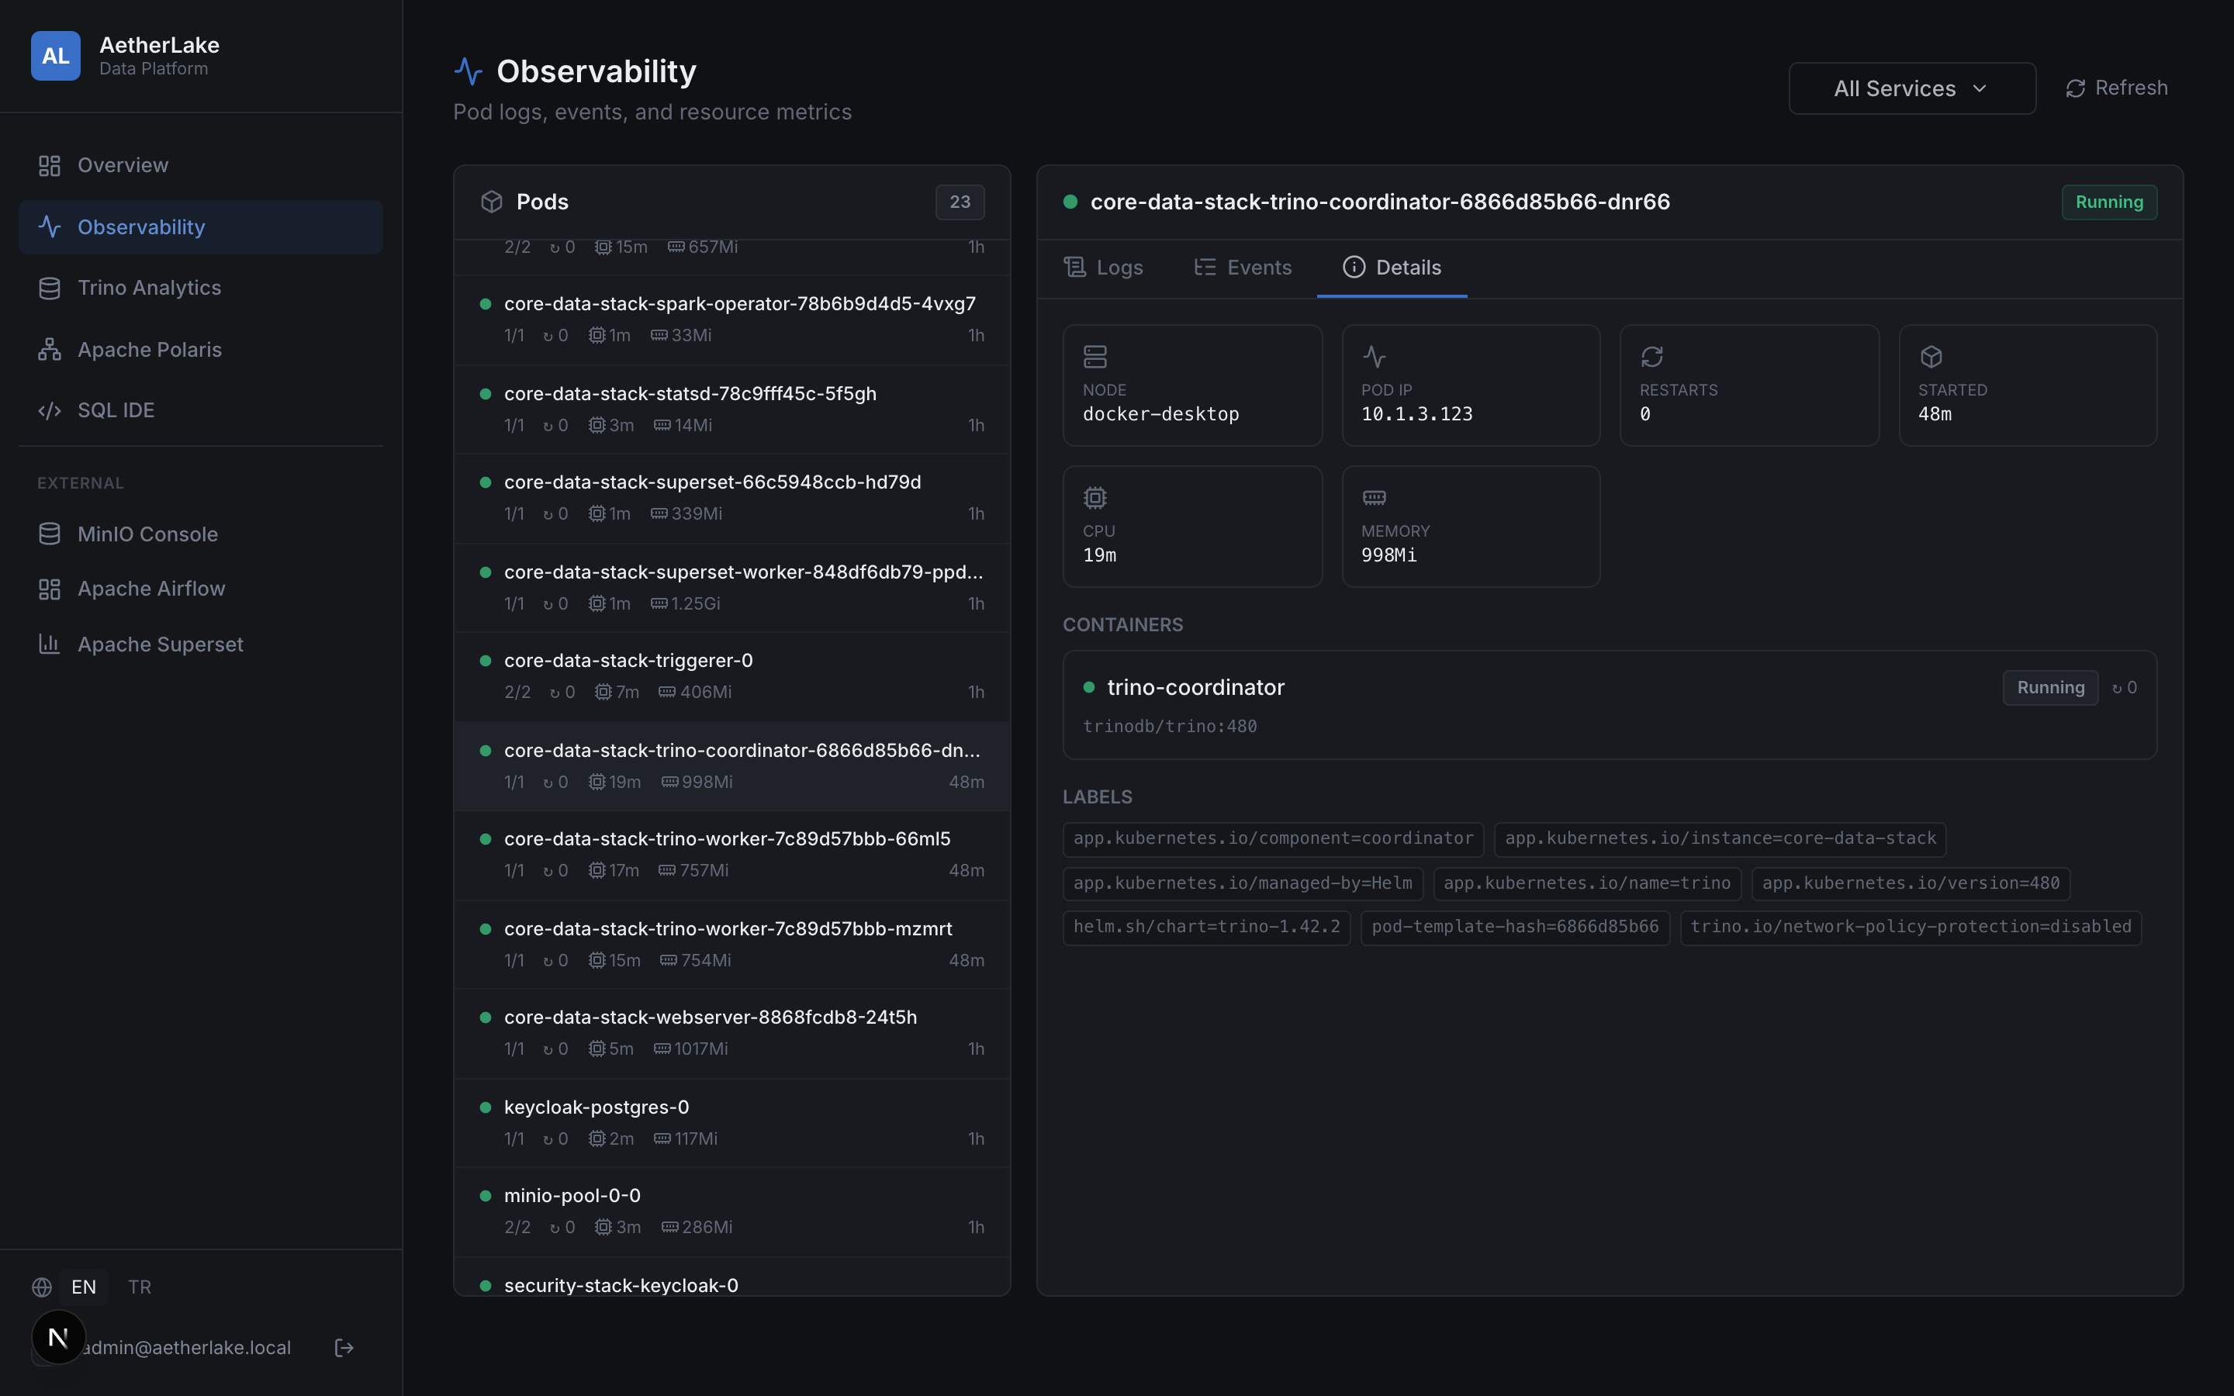Select the trino-worker-7c89d57bbb-mzmrt pod
The width and height of the screenshot is (2234, 1396).
click(732, 945)
